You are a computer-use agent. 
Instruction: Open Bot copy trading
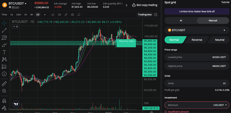[145, 5]
